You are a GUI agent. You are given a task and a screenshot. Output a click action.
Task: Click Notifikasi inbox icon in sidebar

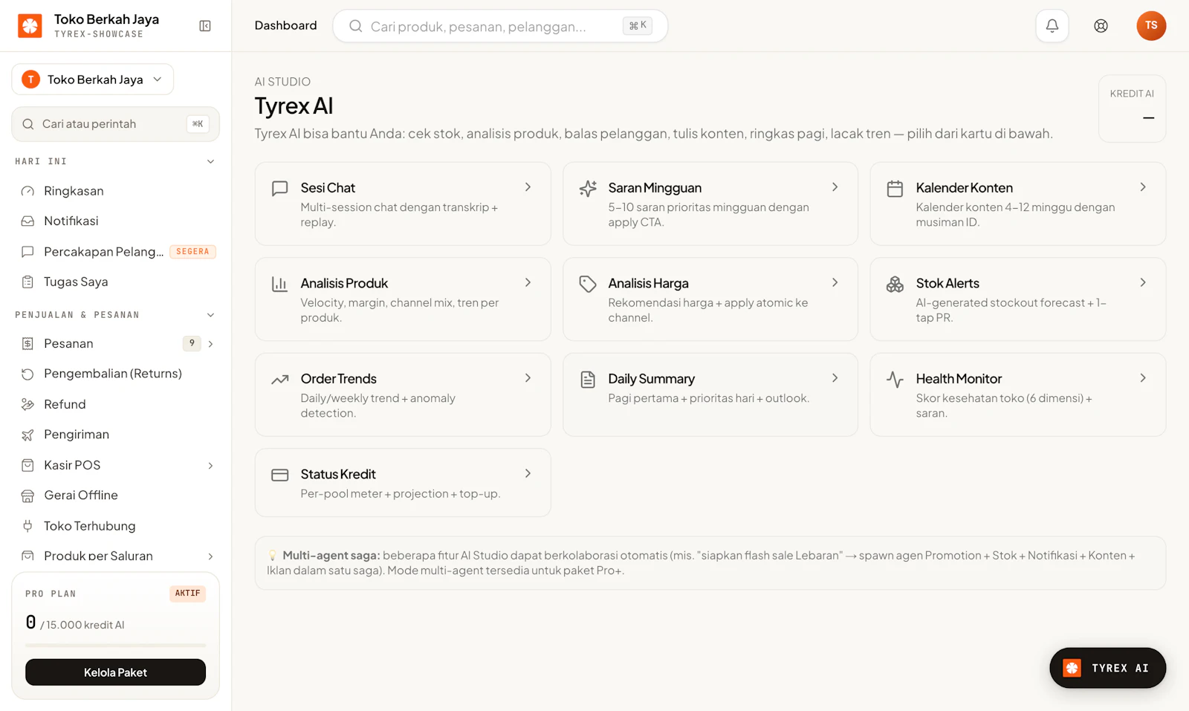(27, 221)
